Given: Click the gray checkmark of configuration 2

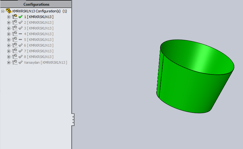Looking at the screenshot, I should click(x=20, y=23).
